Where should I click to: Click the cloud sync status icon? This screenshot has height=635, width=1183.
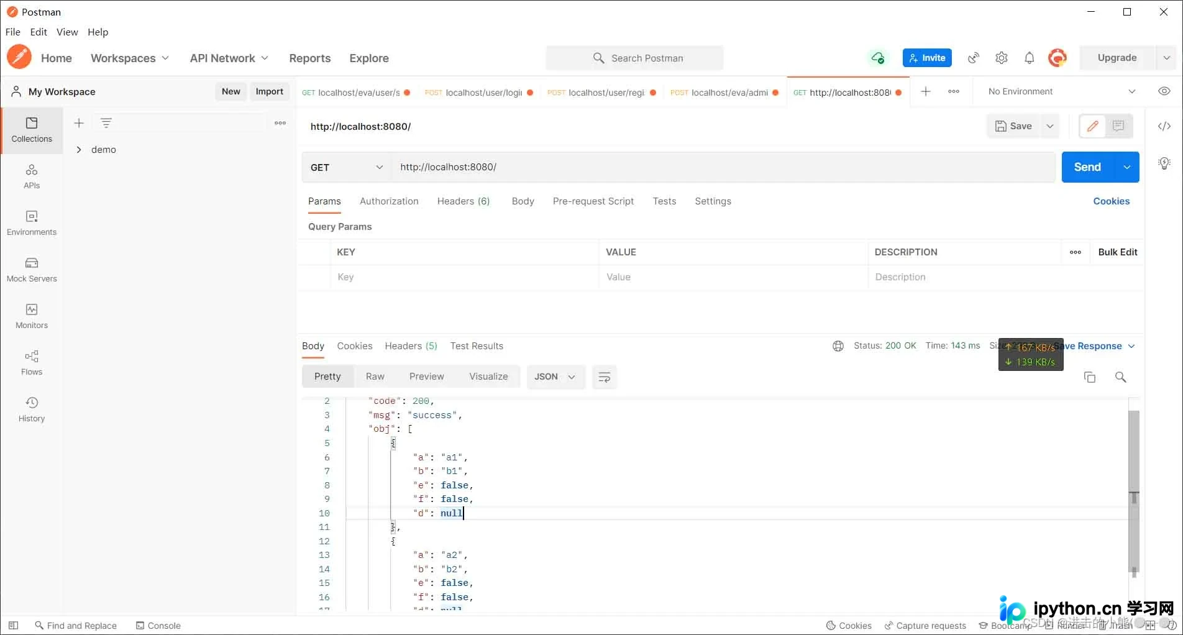877,58
